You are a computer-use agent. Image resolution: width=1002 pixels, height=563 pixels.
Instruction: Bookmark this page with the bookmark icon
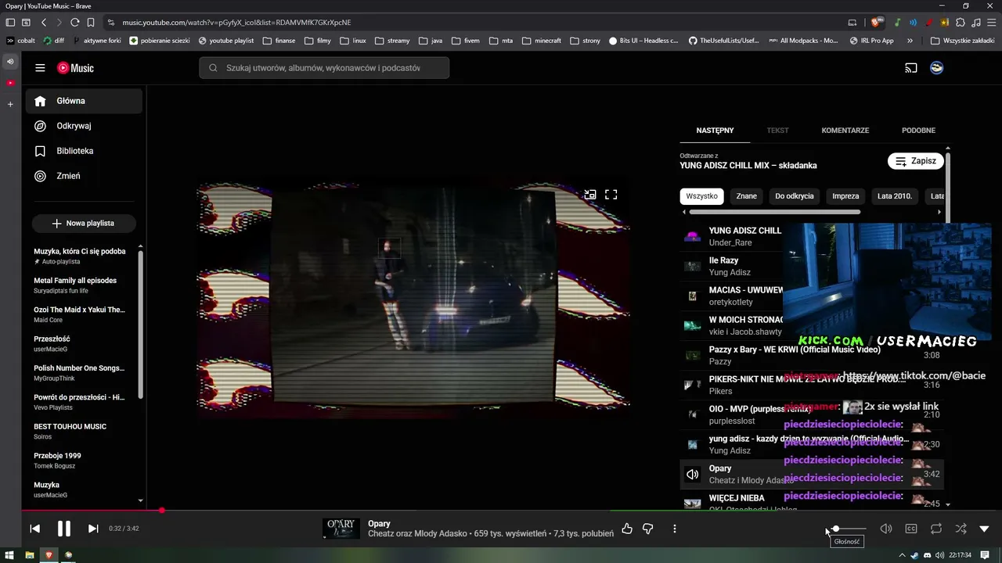(91, 23)
